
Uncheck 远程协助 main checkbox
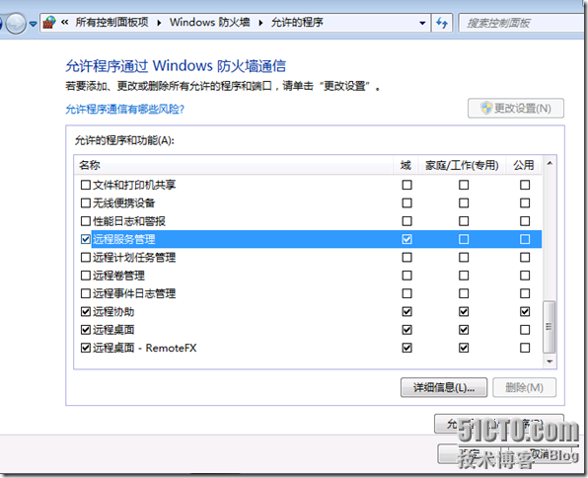point(86,312)
